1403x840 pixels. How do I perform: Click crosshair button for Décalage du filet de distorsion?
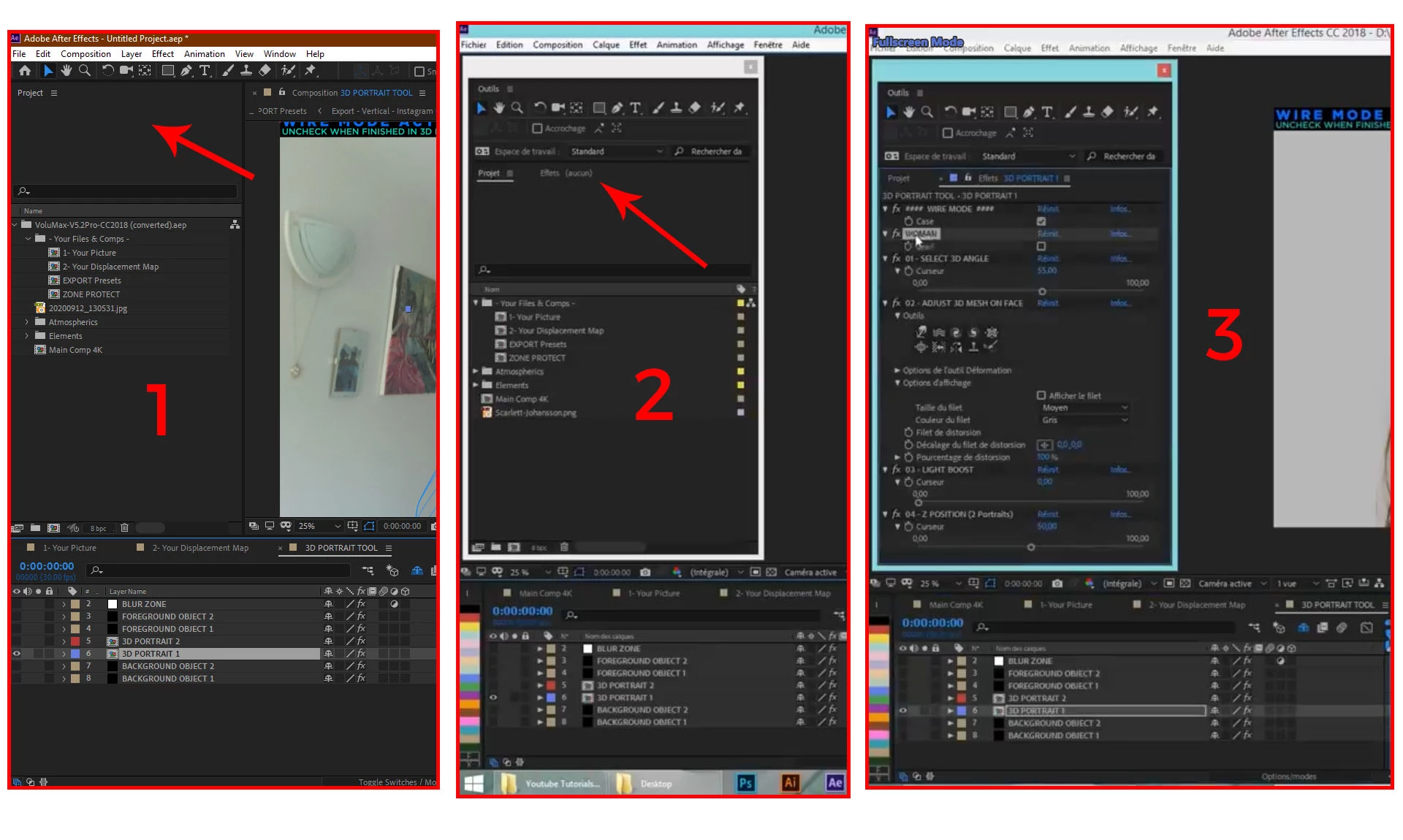pos(1044,445)
